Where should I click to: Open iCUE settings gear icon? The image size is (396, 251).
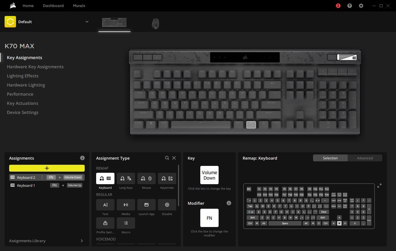(361, 6)
